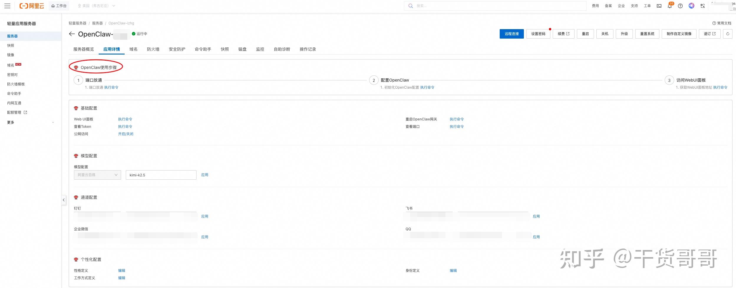Screen dimensions: 736x288
Task: Open the 阿里云百炼 model provider dropdown
Action: point(98,175)
